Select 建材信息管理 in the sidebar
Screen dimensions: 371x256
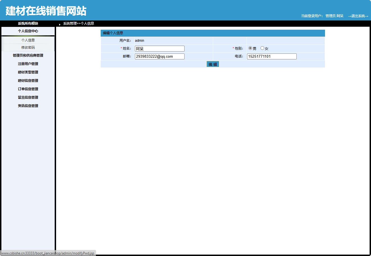[x=27, y=80]
